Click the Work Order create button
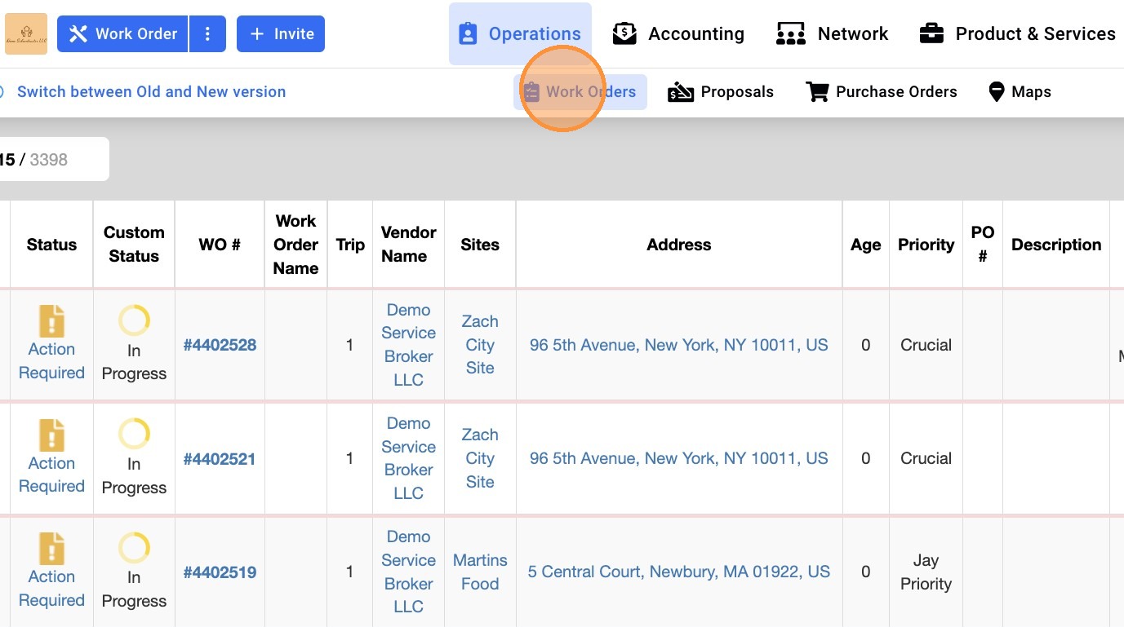 coord(122,34)
